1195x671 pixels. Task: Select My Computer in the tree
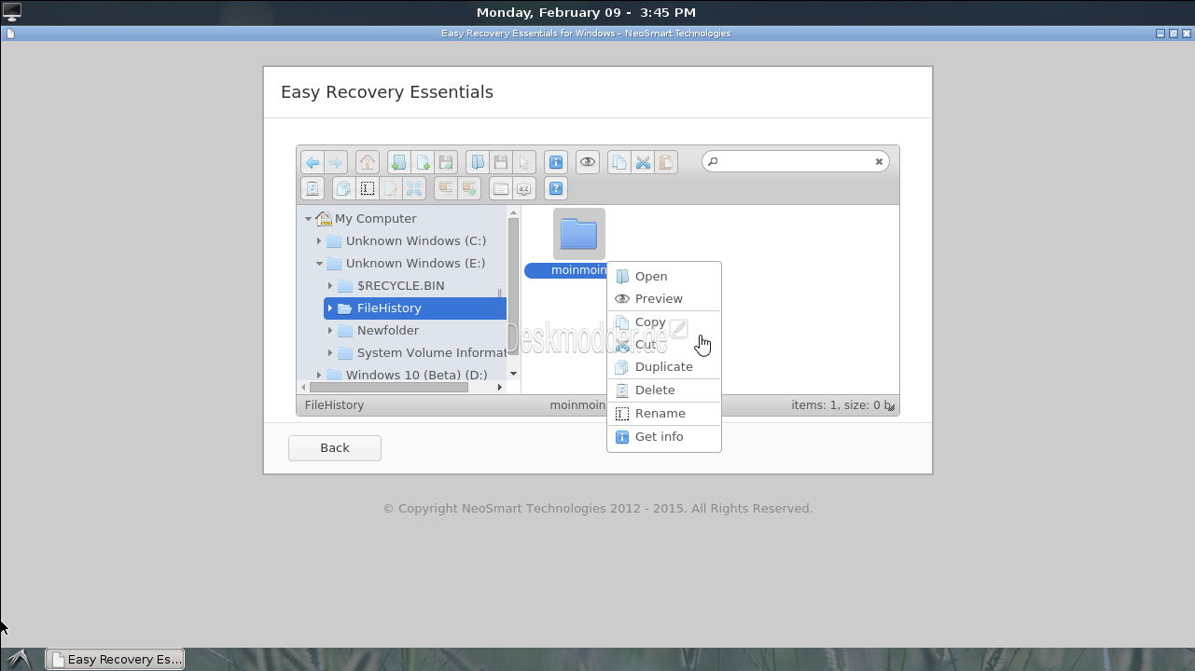[x=376, y=218]
